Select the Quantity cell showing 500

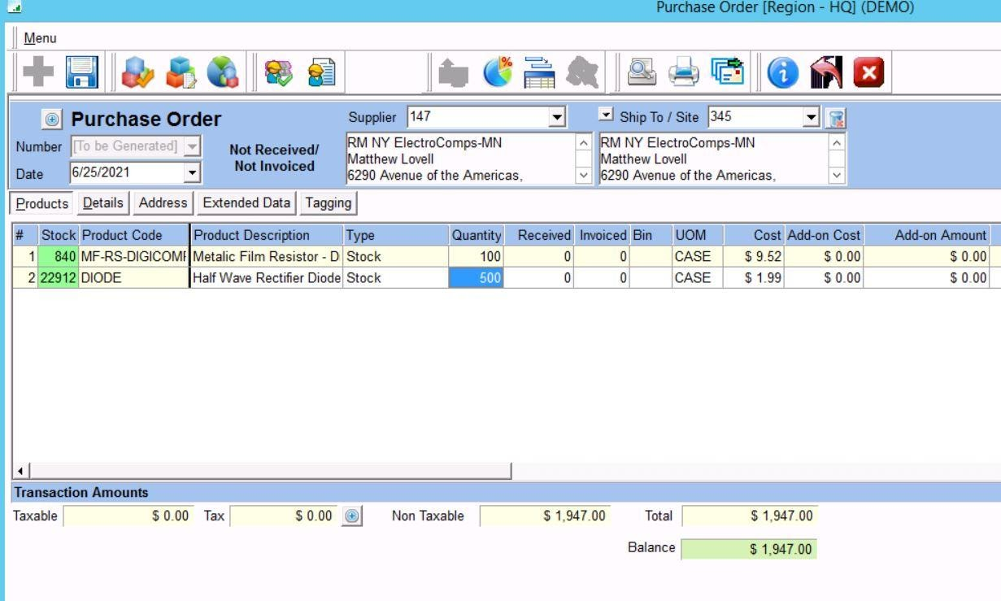[477, 278]
